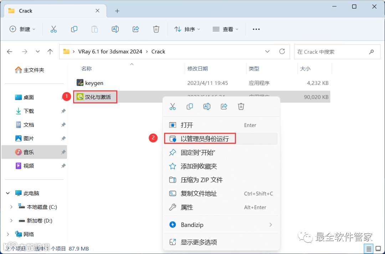The image size is (385, 254).
Task: Click Cut icon in context menu
Action: pos(173,106)
